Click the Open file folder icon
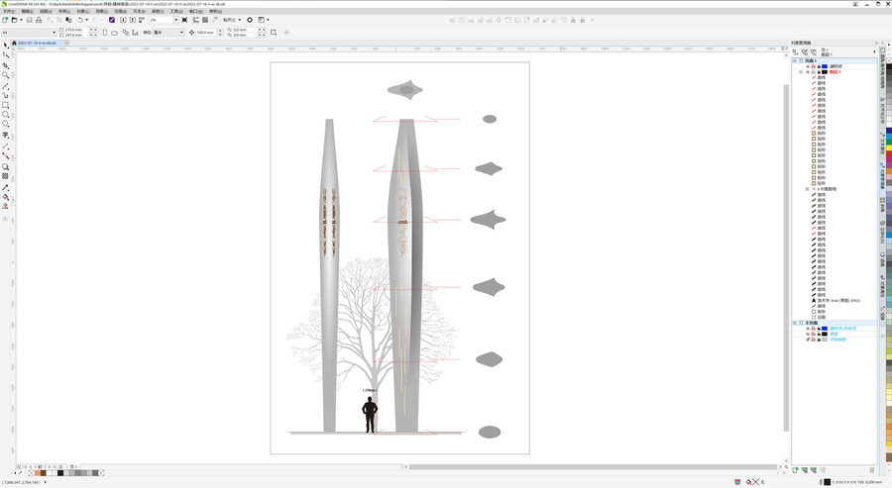Viewport: 892px width, 488px height. point(14,20)
